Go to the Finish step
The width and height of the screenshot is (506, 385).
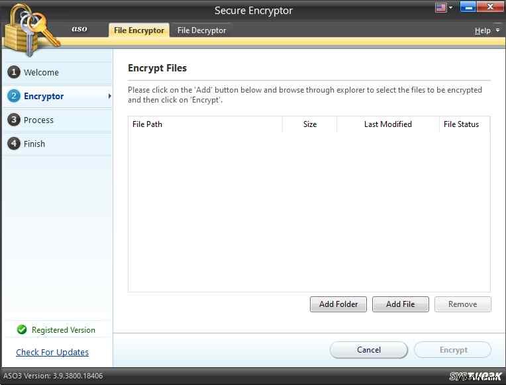tap(58, 144)
